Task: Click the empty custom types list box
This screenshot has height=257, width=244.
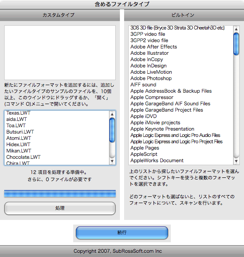Action: 60,53
